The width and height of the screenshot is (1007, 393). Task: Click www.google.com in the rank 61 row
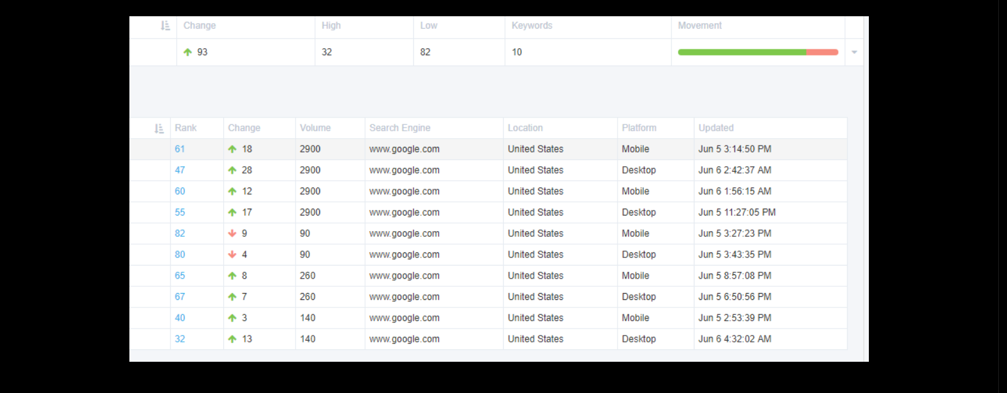click(x=404, y=149)
